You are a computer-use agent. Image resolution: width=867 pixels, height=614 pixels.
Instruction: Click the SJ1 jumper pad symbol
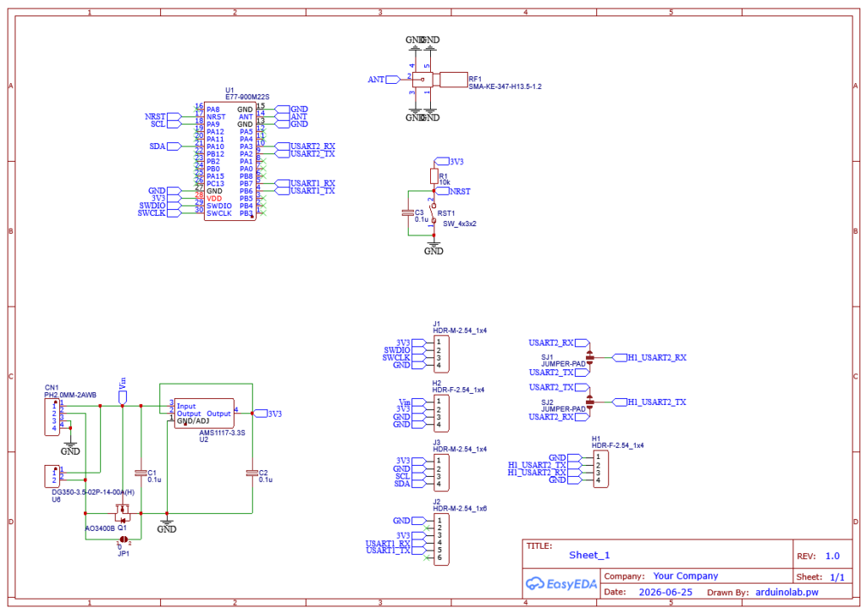pos(589,357)
